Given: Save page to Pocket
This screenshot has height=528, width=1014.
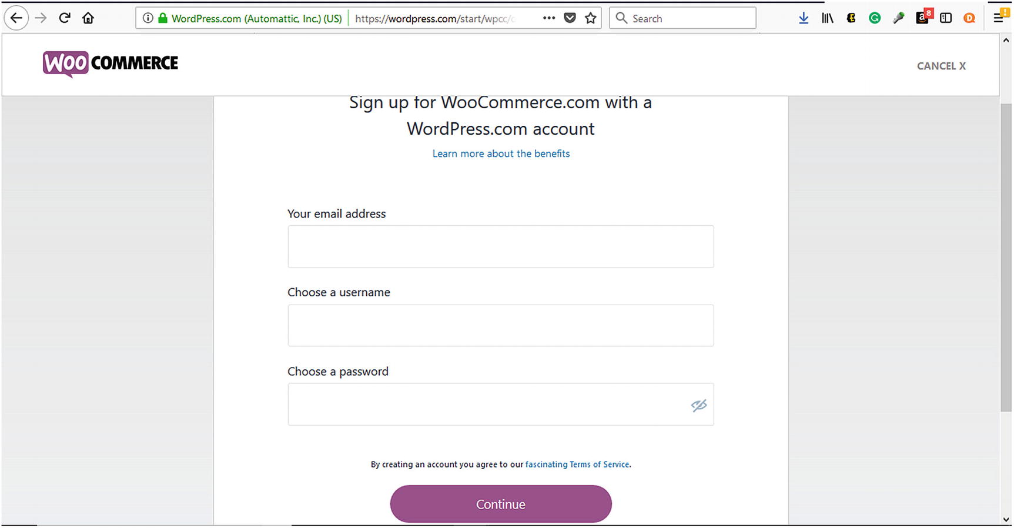Looking at the screenshot, I should point(570,18).
